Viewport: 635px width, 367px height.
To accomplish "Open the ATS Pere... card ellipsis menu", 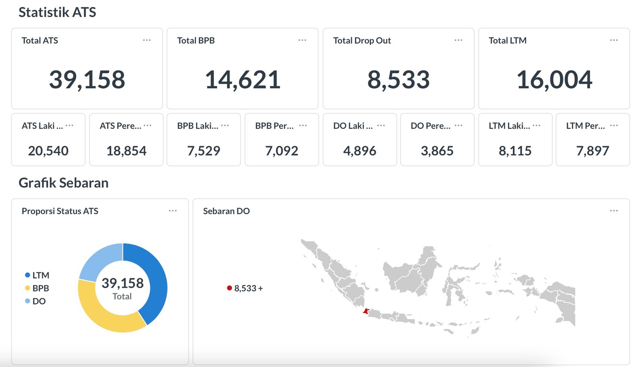I will click(148, 126).
